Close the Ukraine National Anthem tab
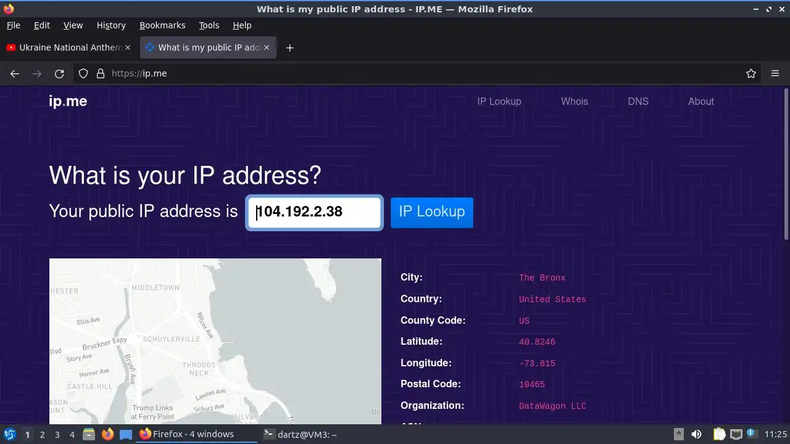The height and width of the screenshot is (444, 790). [128, 47]
